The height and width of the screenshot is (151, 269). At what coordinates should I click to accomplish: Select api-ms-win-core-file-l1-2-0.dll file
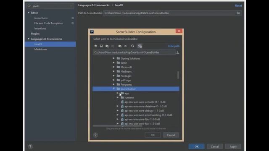(142, 124)
